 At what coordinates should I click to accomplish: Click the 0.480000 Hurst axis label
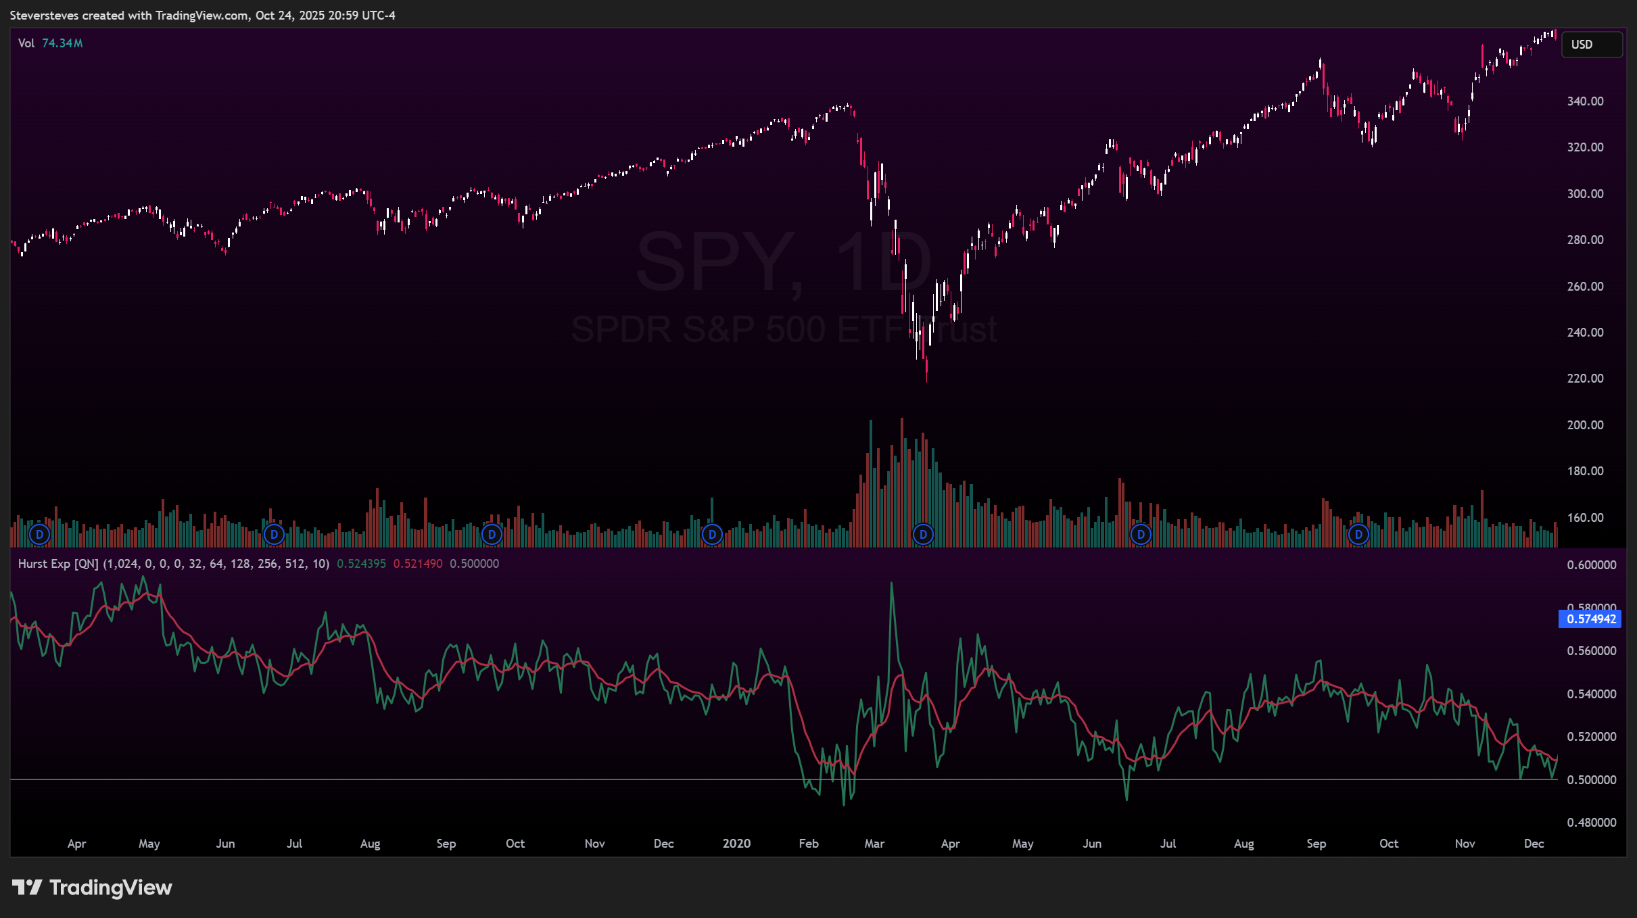1592,823
